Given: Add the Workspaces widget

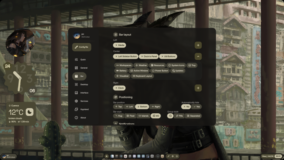Looking at the screenshot, I should pos(124,65).
